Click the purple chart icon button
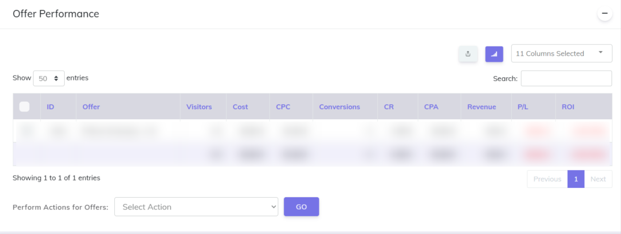Viewport: 621px width, 234px height. coord(494,54)
